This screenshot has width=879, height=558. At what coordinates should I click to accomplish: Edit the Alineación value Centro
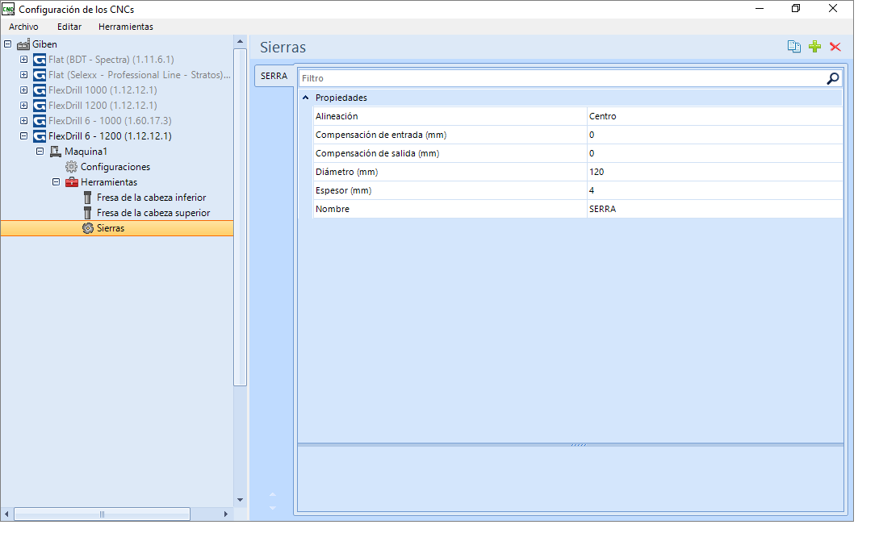tap(715, 116)
